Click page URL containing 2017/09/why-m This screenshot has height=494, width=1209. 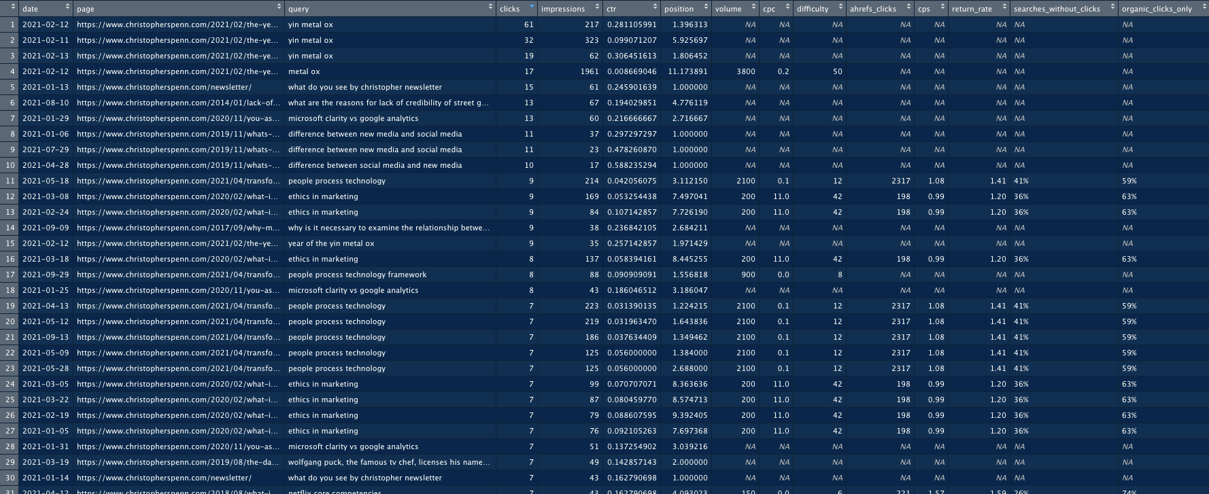(178, 228)
